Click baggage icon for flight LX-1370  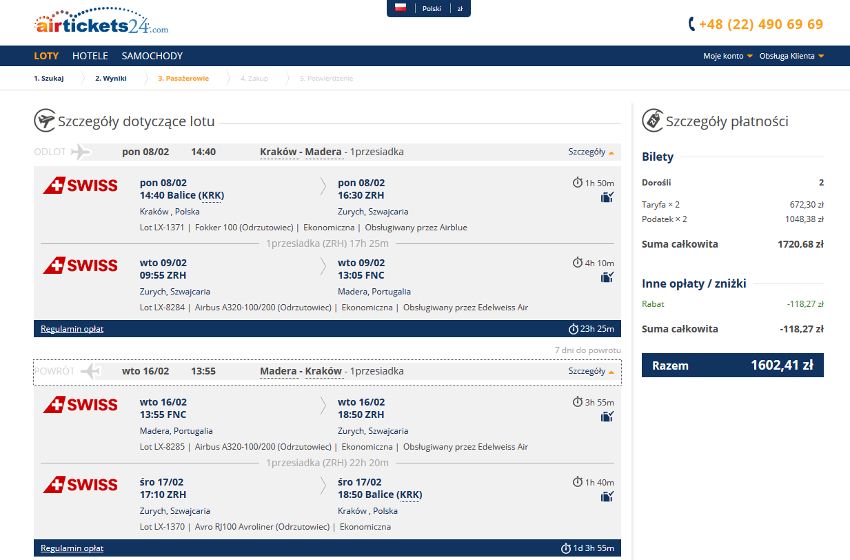[607, 497]
